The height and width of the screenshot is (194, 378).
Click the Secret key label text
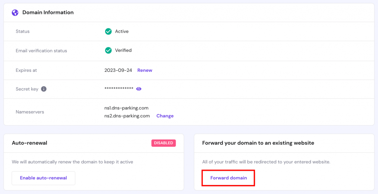click(x=27, y=89)
